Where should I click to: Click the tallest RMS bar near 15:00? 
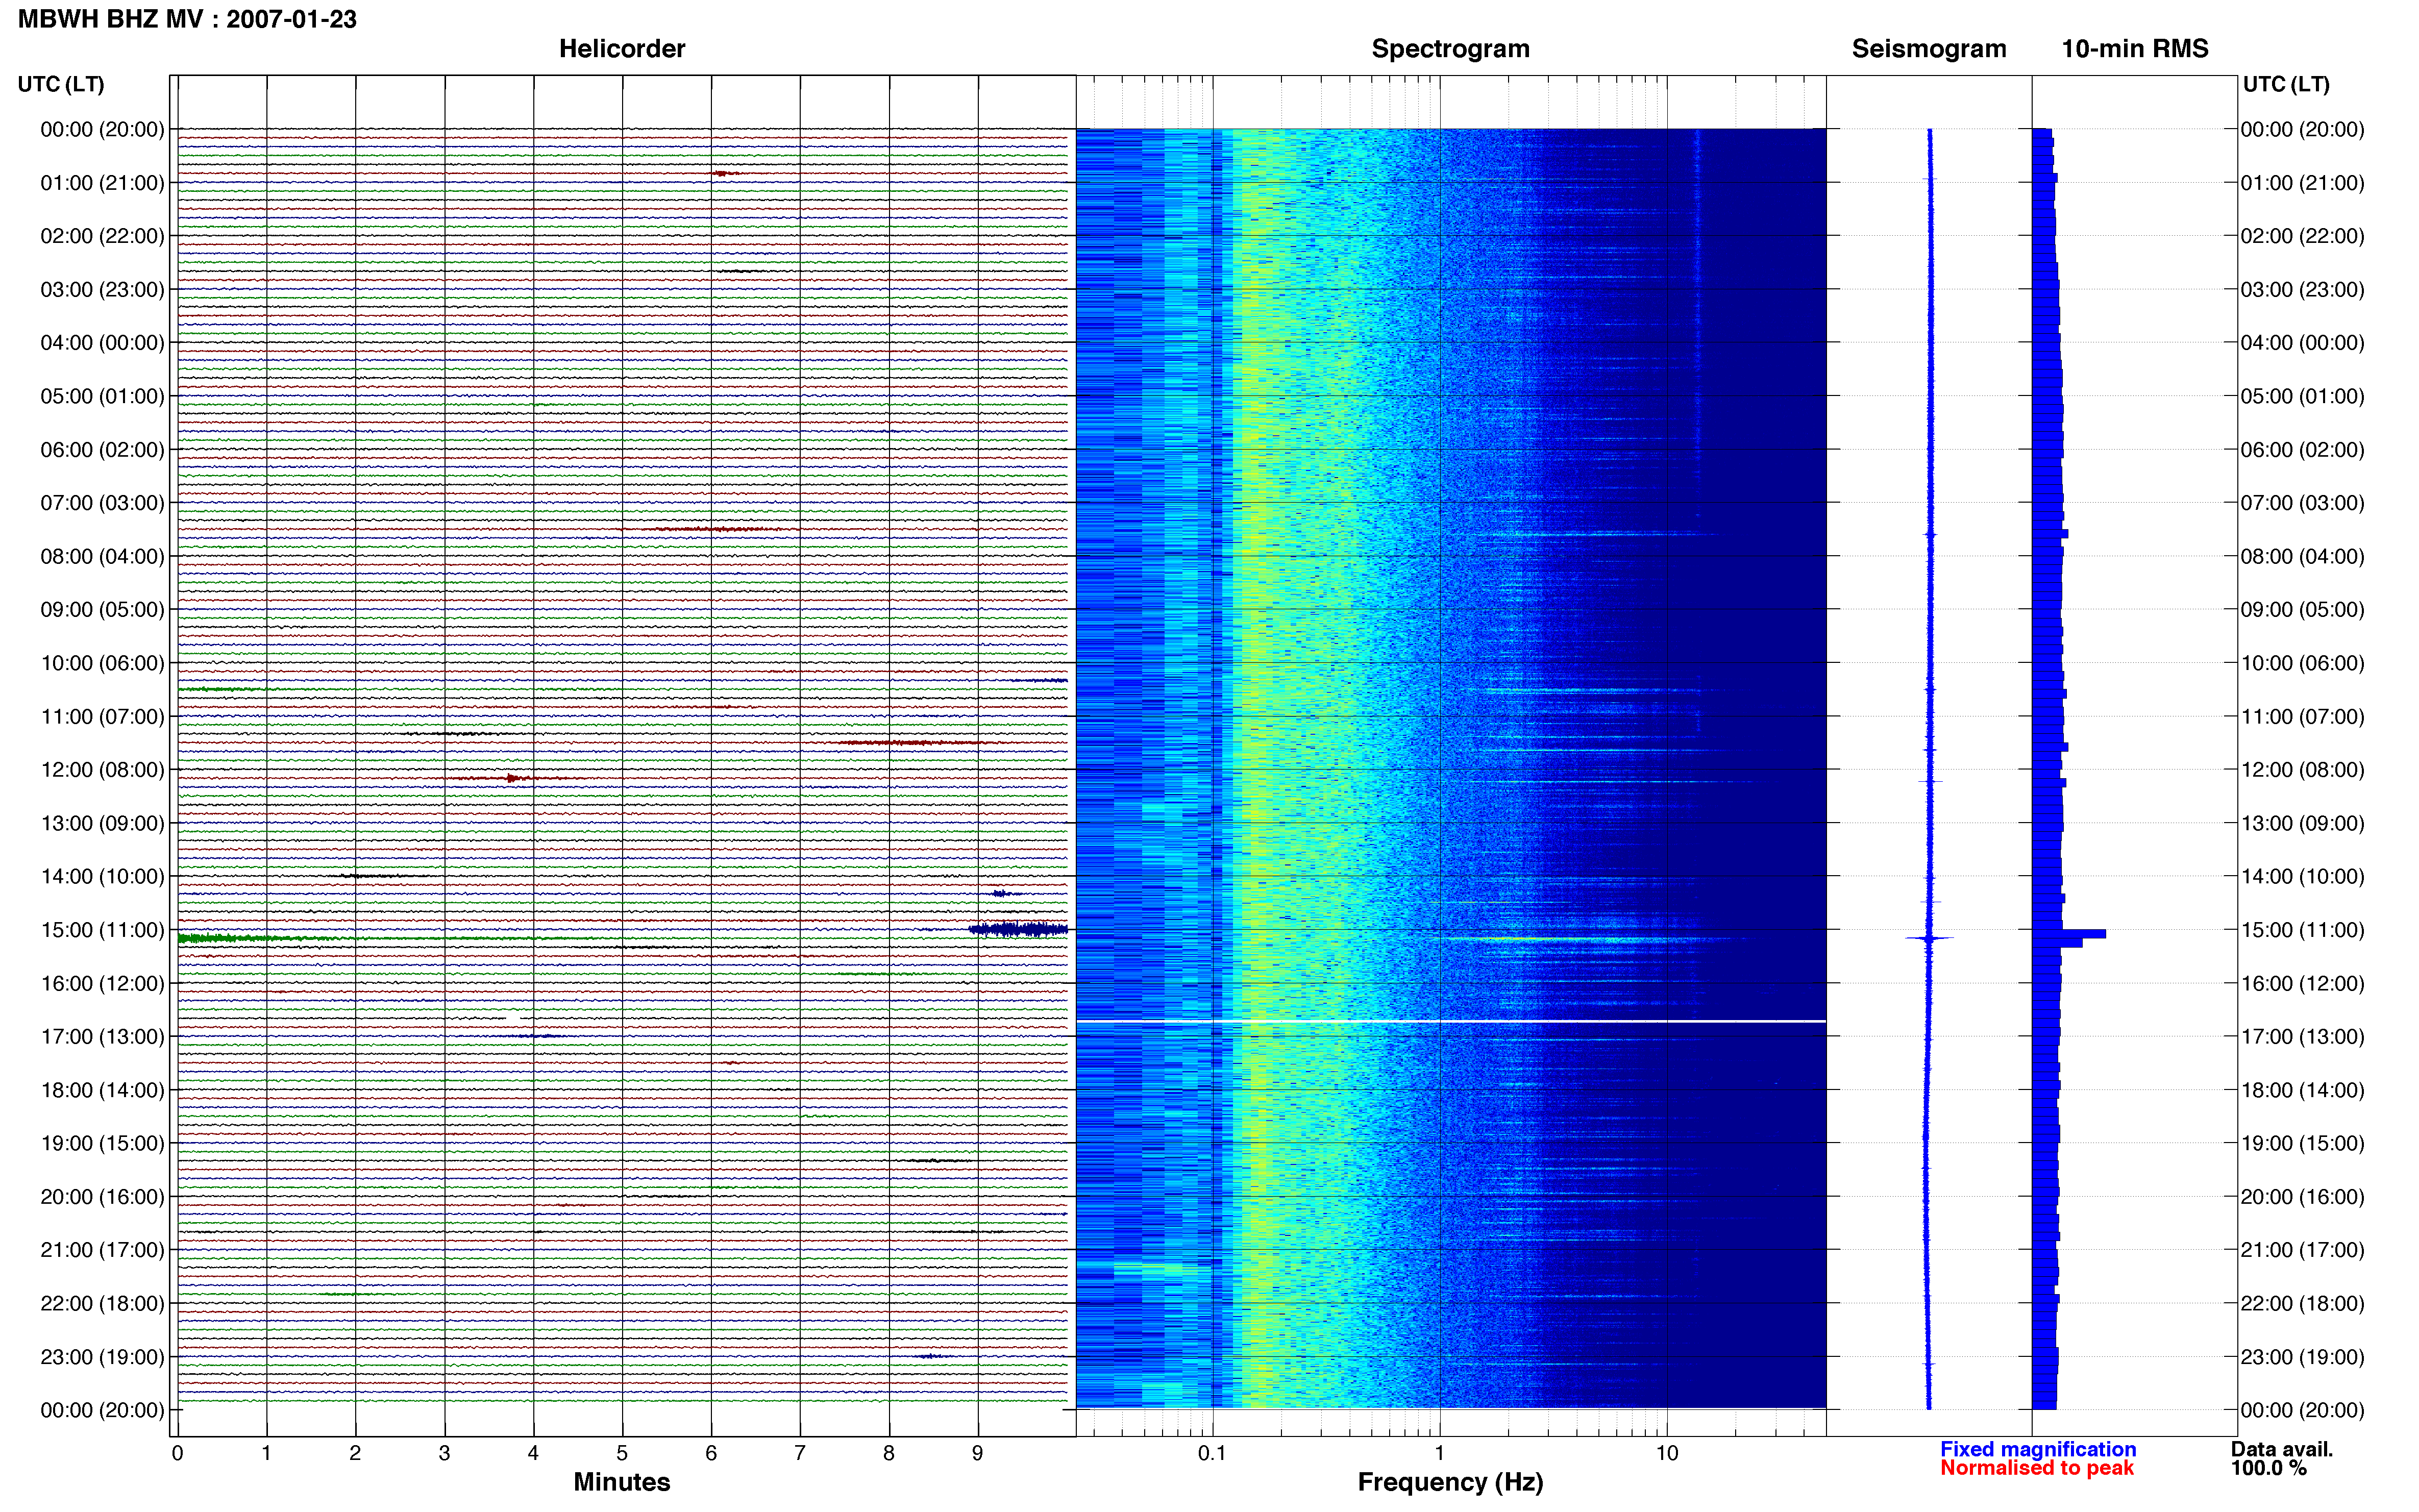2068,933
